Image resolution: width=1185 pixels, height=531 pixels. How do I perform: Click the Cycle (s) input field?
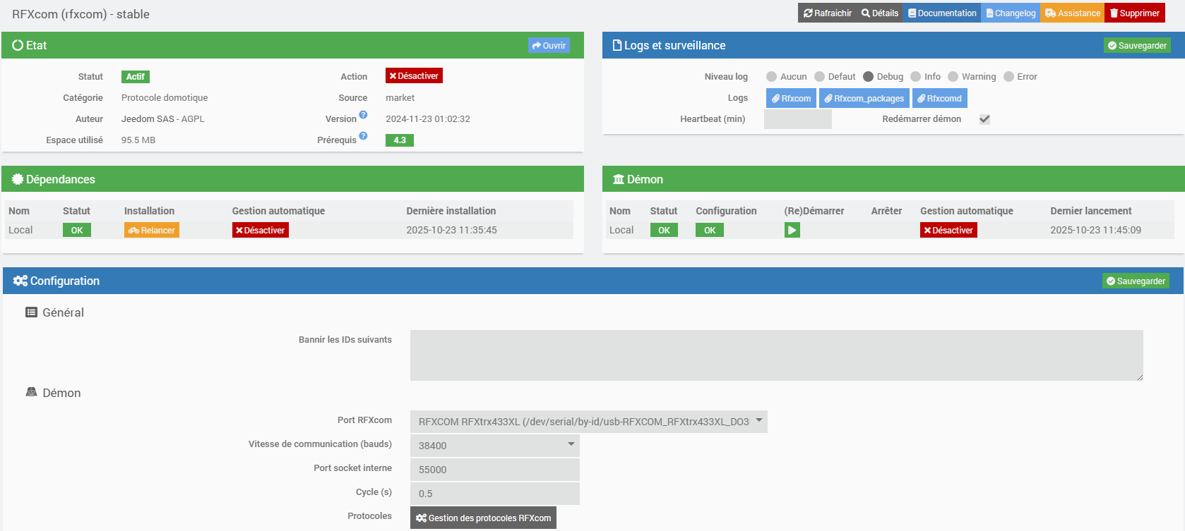pos(495,494)
